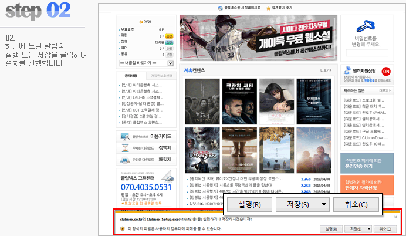The height and width of the screenshot is (236, 406).
Task: Click the 변환 button beside 공유
Action: point(169,55)
